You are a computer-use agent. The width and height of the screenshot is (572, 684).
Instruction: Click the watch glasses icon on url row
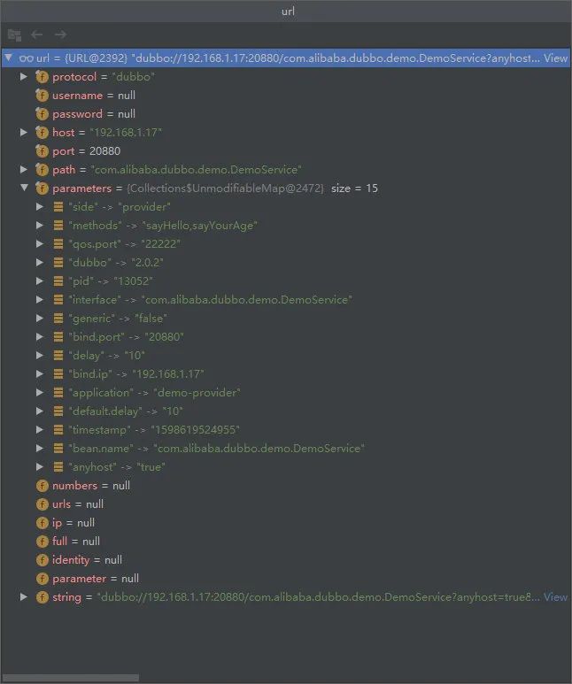27,58
